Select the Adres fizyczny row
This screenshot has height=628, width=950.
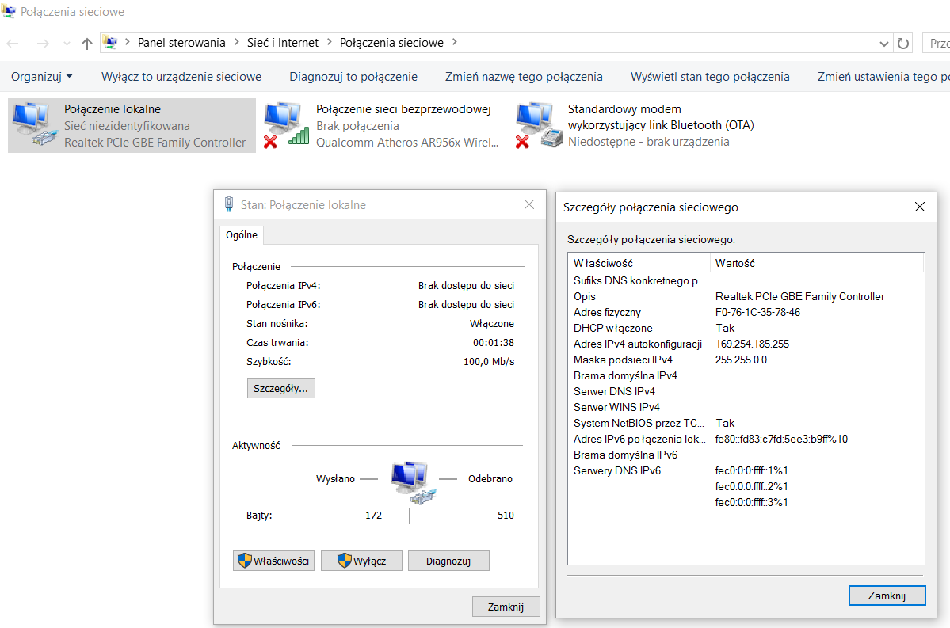pyautogui.click(x=607, y=312)
